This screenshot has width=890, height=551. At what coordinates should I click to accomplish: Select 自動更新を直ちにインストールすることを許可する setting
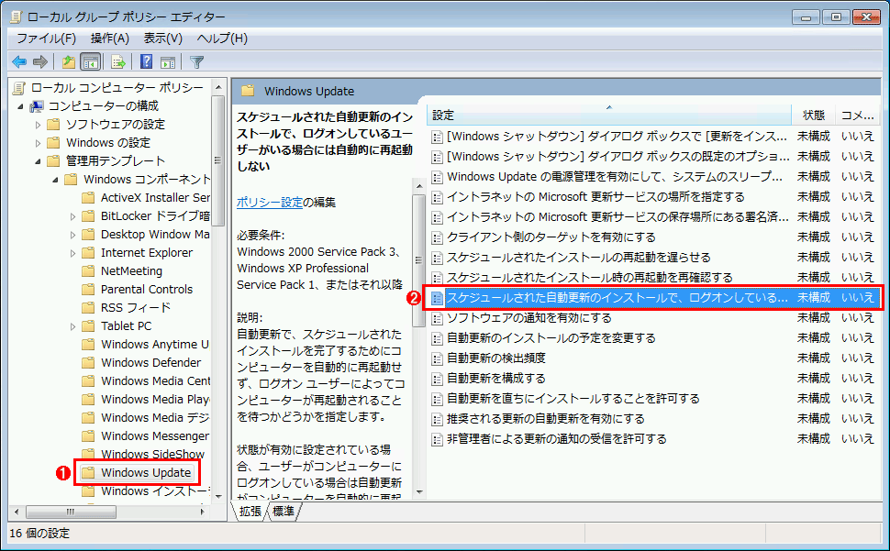click(x=573, y=399)
